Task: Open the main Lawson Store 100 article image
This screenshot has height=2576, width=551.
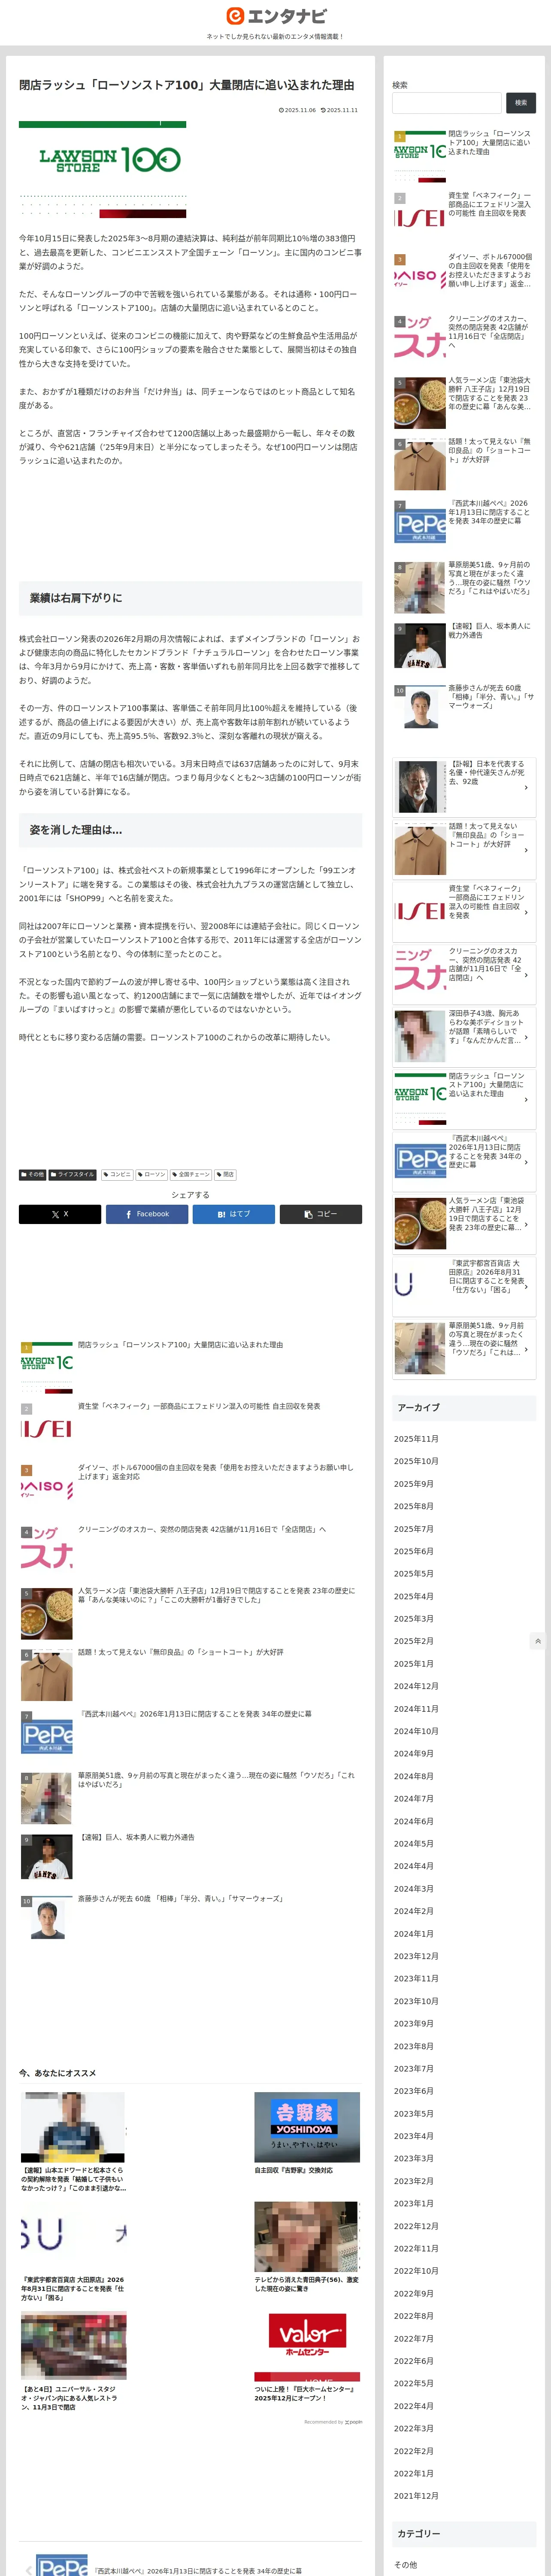Action: click(102, 170)
